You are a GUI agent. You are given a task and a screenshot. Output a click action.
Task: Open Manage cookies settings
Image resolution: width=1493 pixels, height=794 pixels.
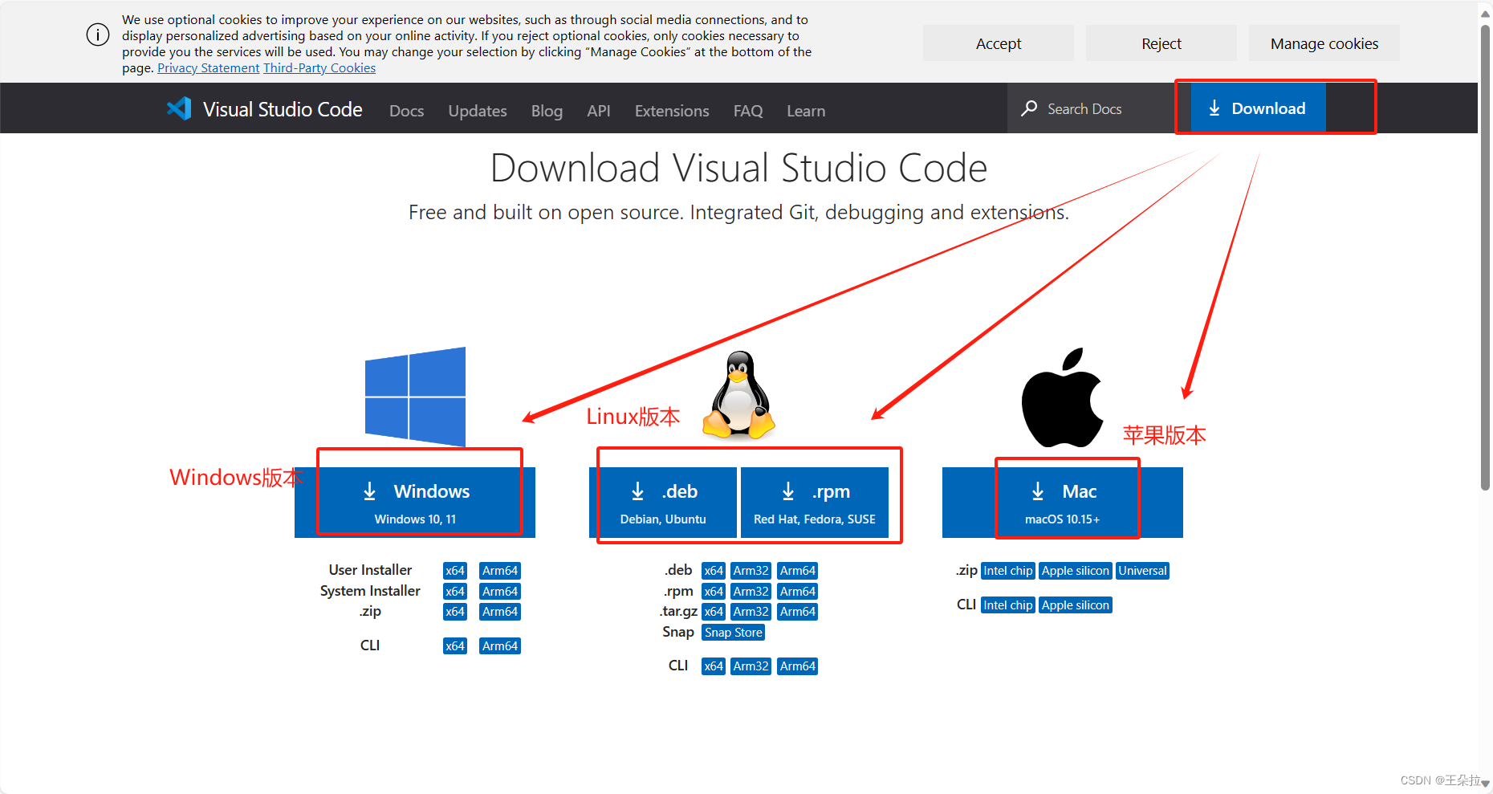click(x=1324, y=43)
